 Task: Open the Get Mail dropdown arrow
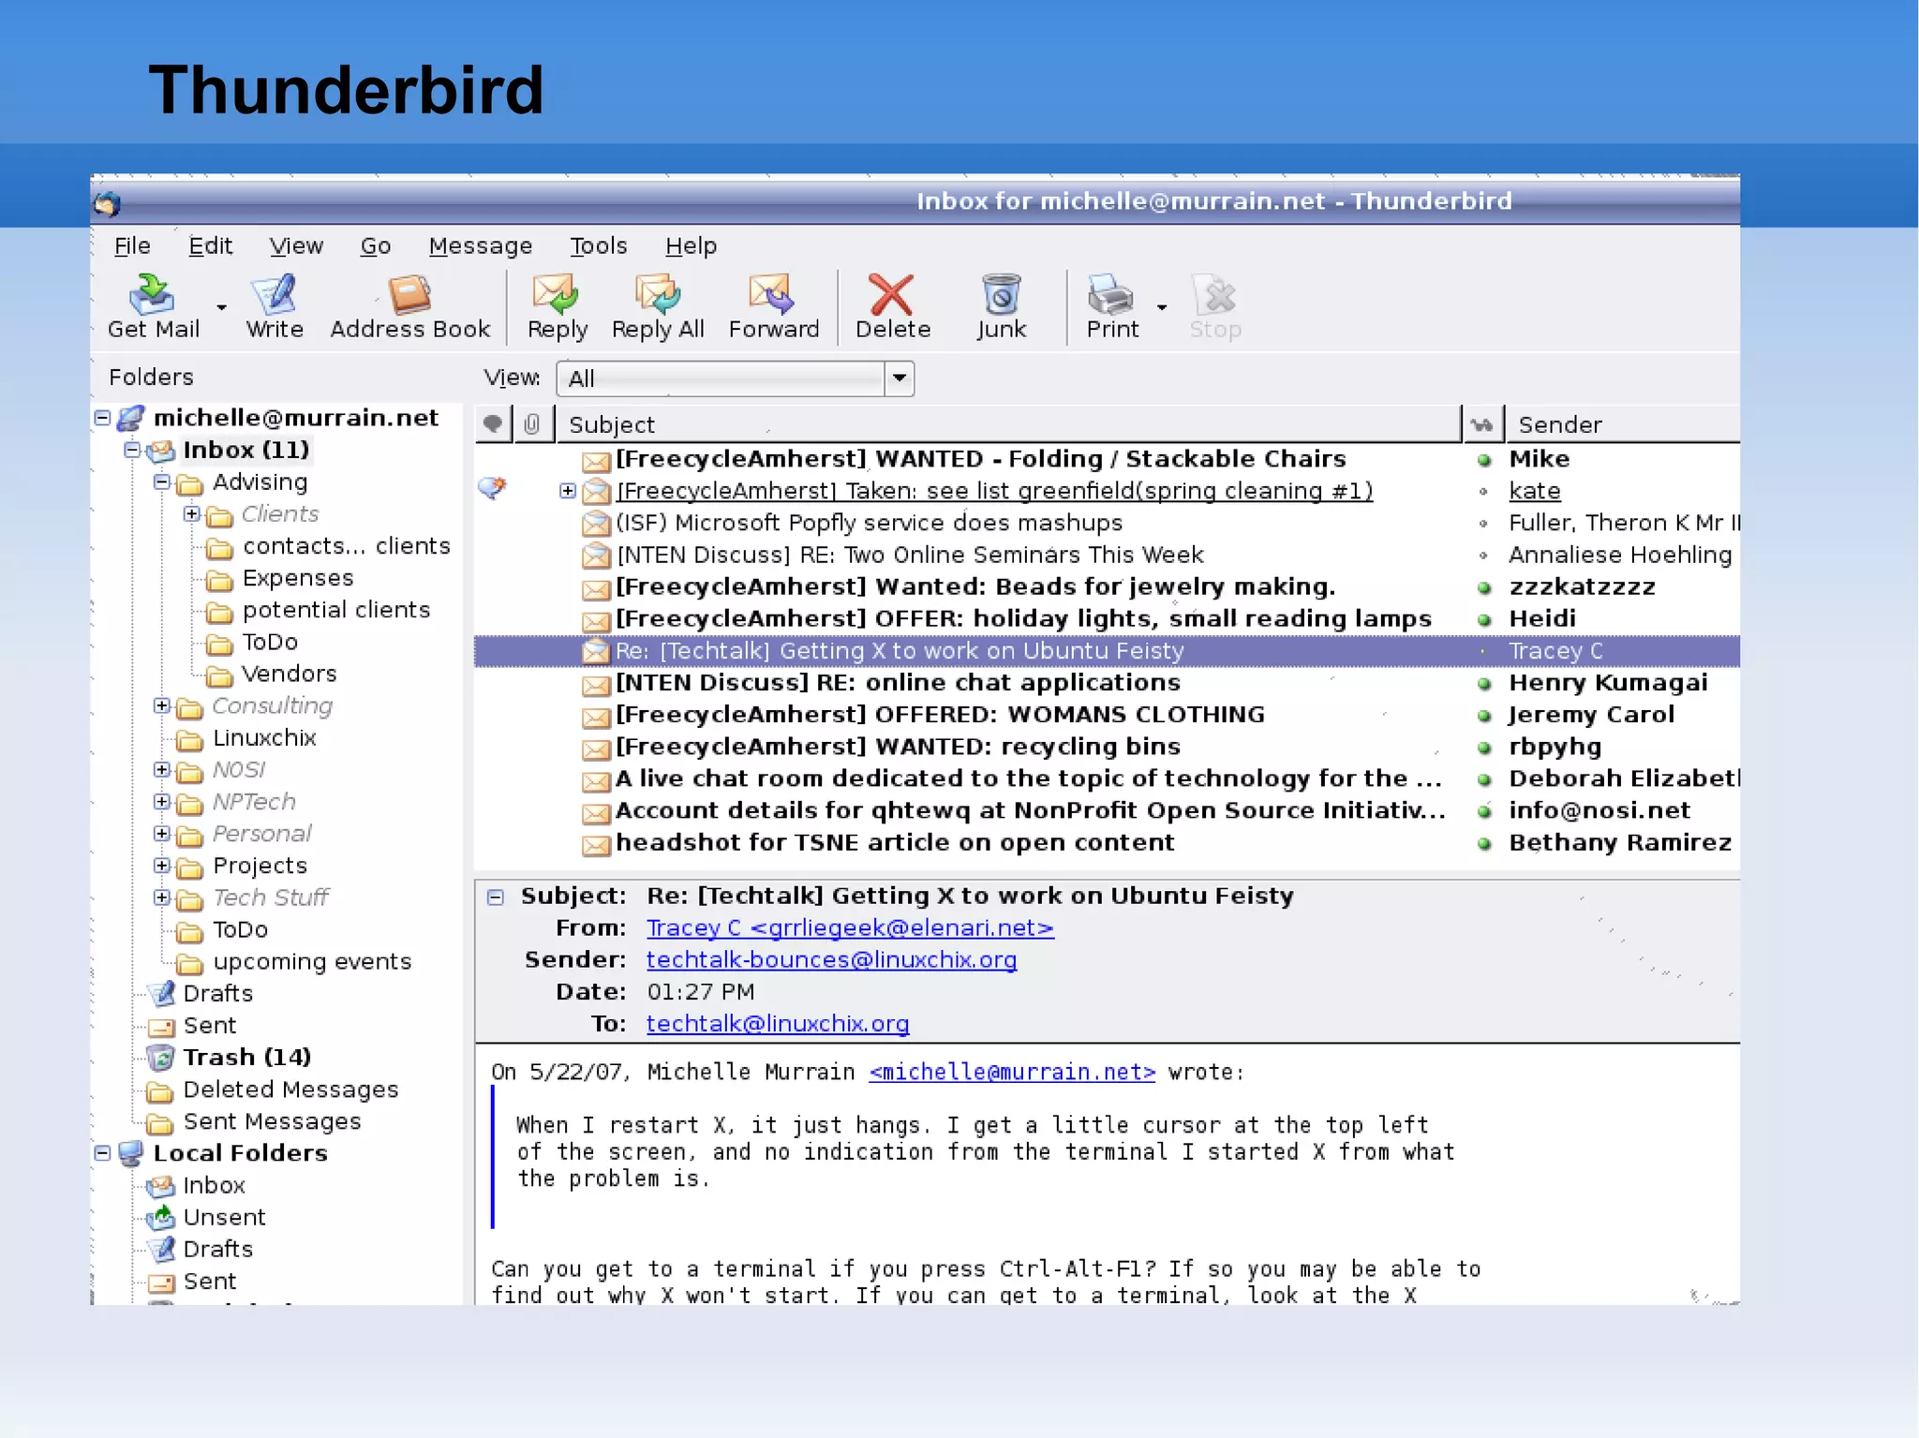(222, 306)
